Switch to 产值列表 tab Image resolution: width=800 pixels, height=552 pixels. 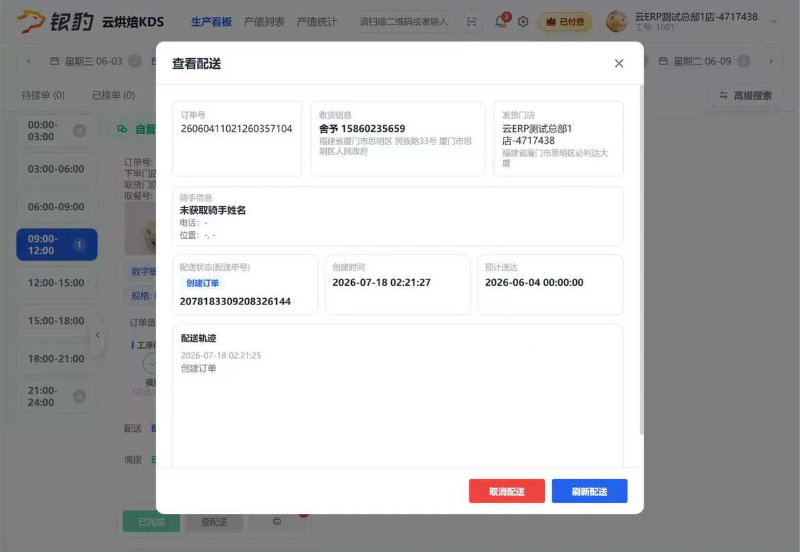(x=264, y=22)
